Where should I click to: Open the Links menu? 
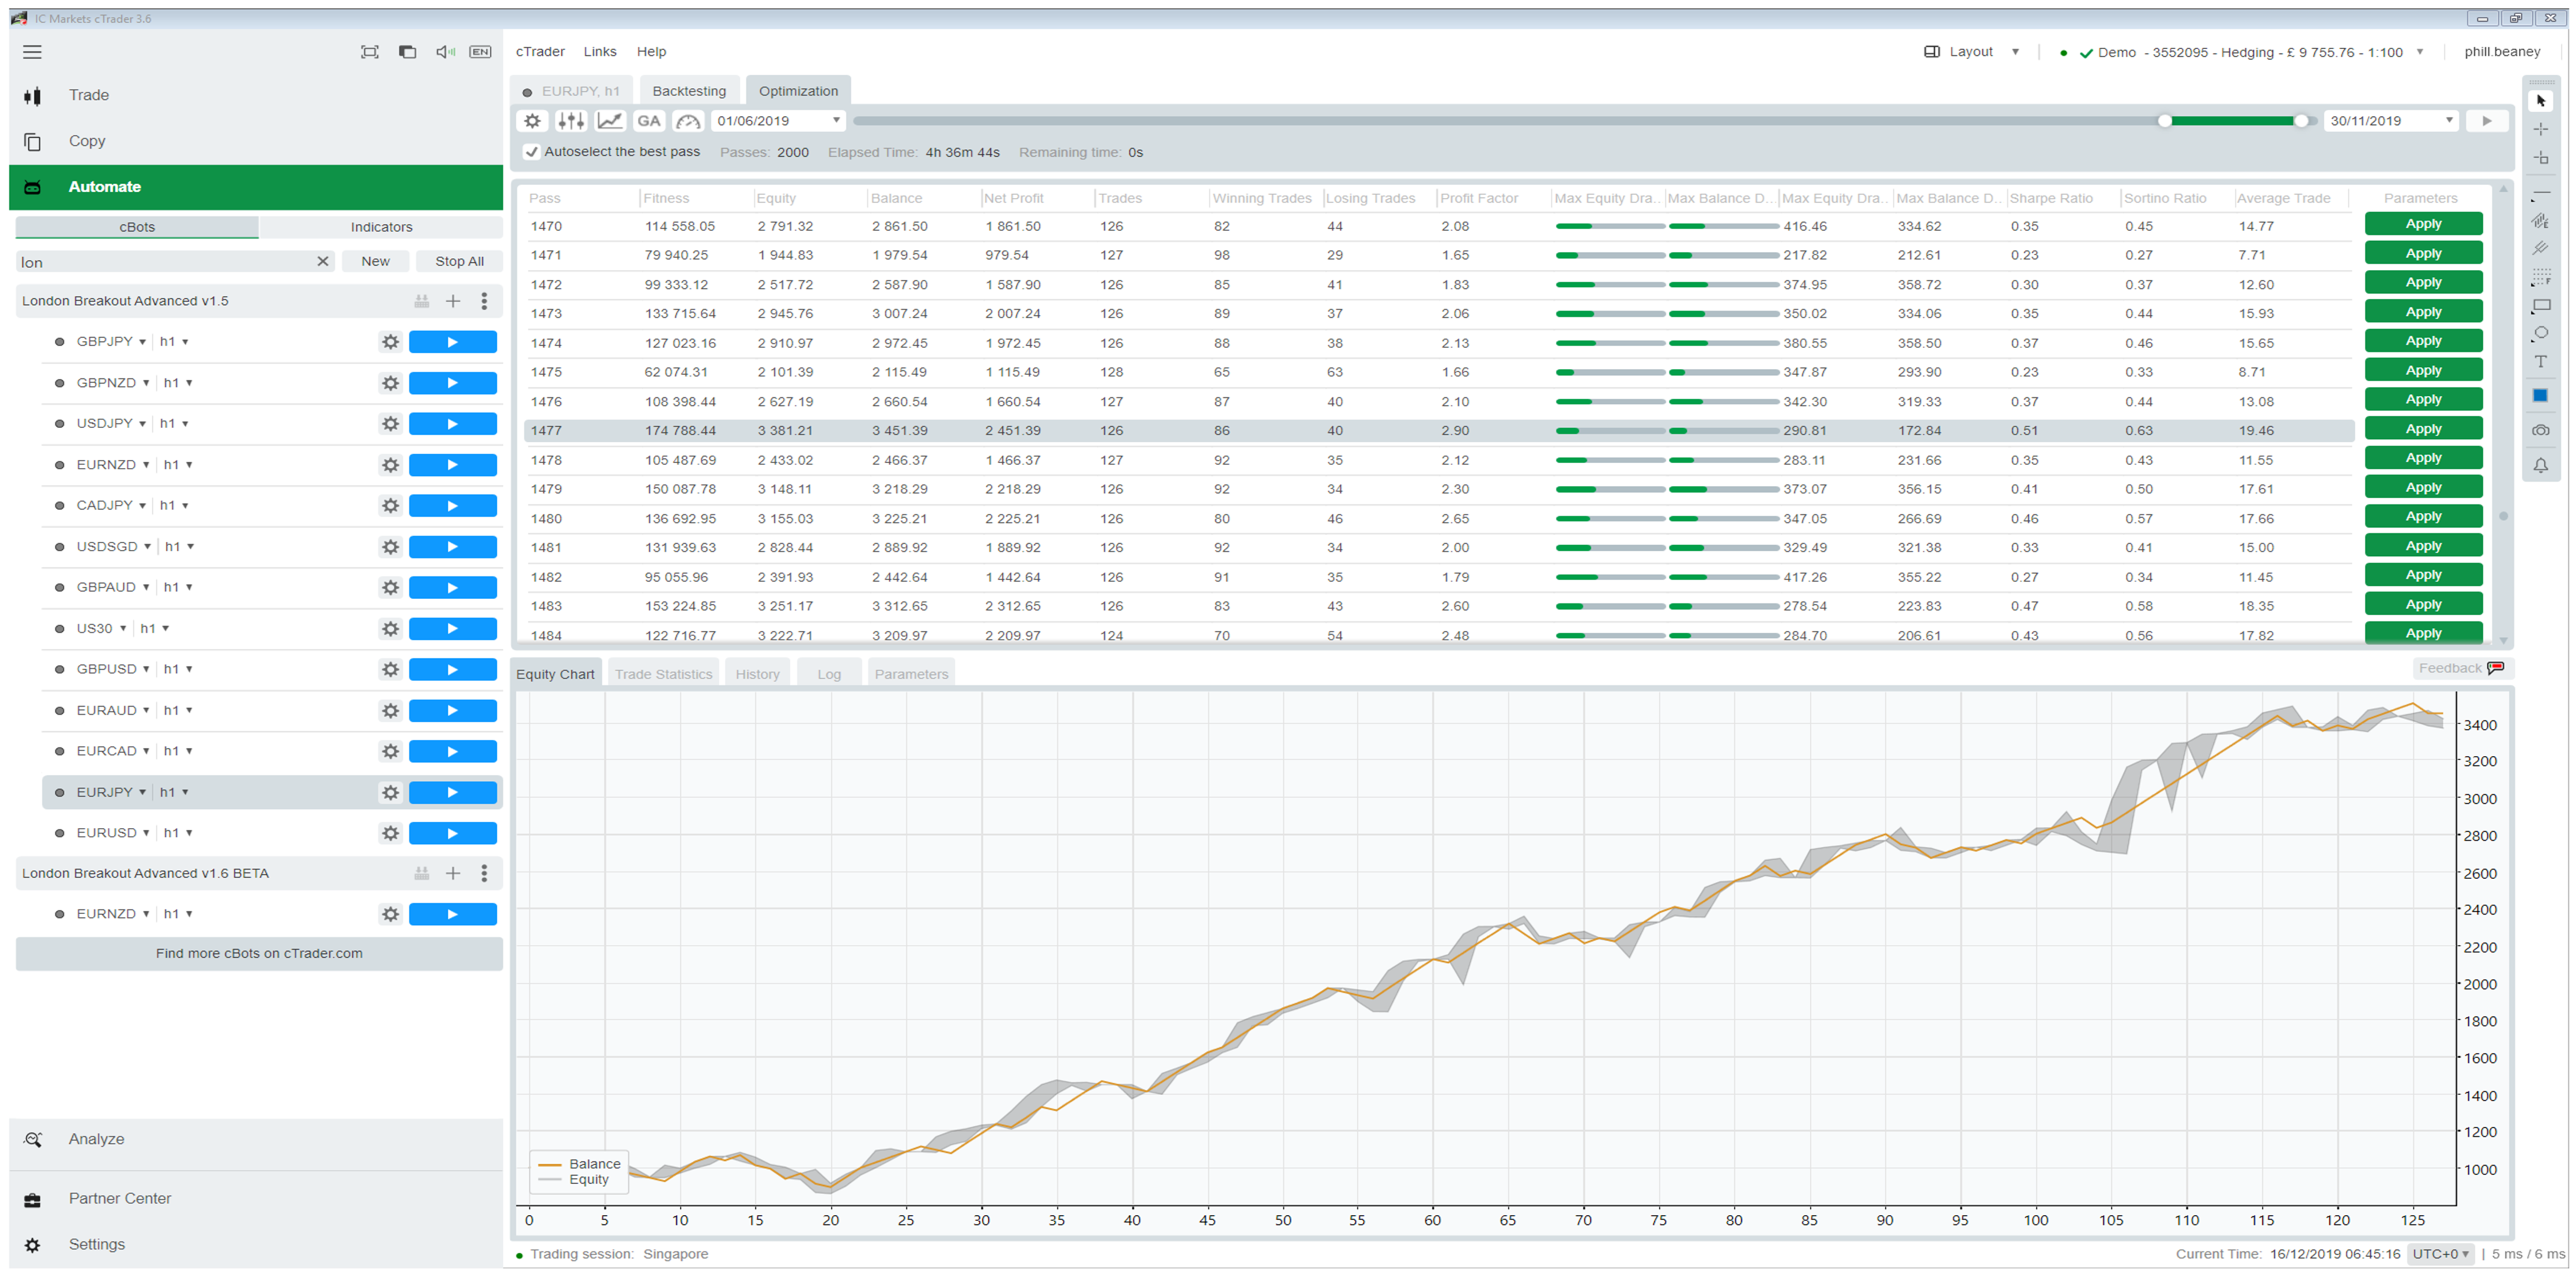click(600, 52)
